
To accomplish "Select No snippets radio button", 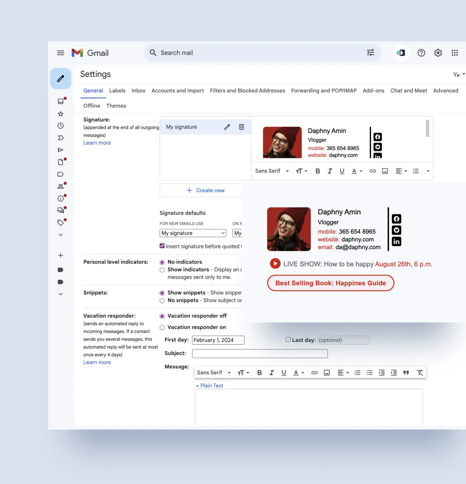I will pyautogui.click(x=162, y=300).
